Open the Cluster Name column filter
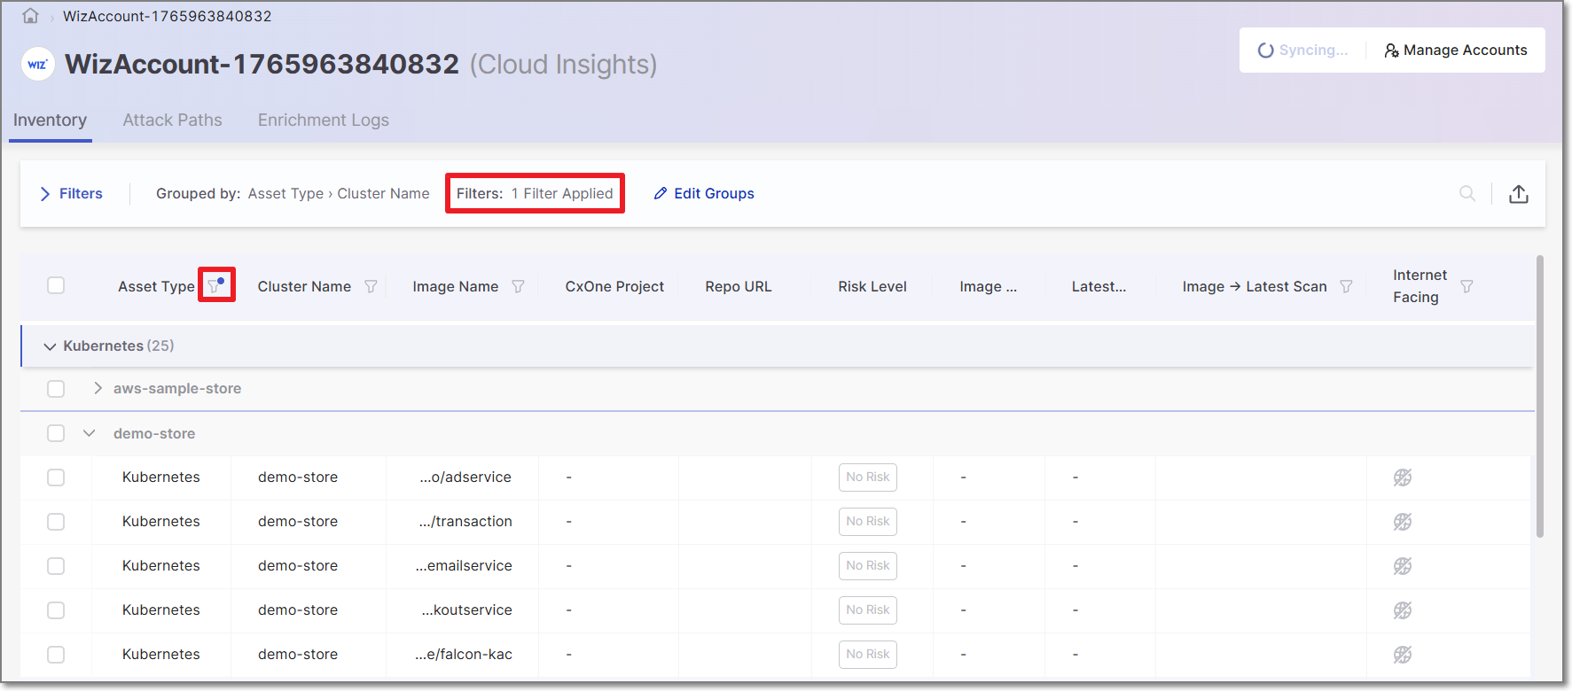Image resolution: width=1572 pixels, height=691 pixels. (371, 286)
